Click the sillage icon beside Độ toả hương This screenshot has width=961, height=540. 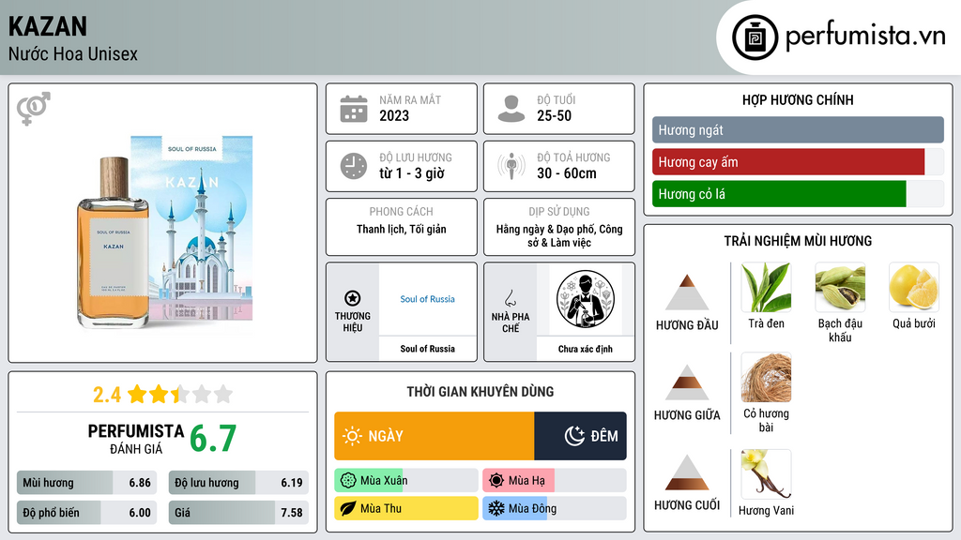[x=511, y=166]
